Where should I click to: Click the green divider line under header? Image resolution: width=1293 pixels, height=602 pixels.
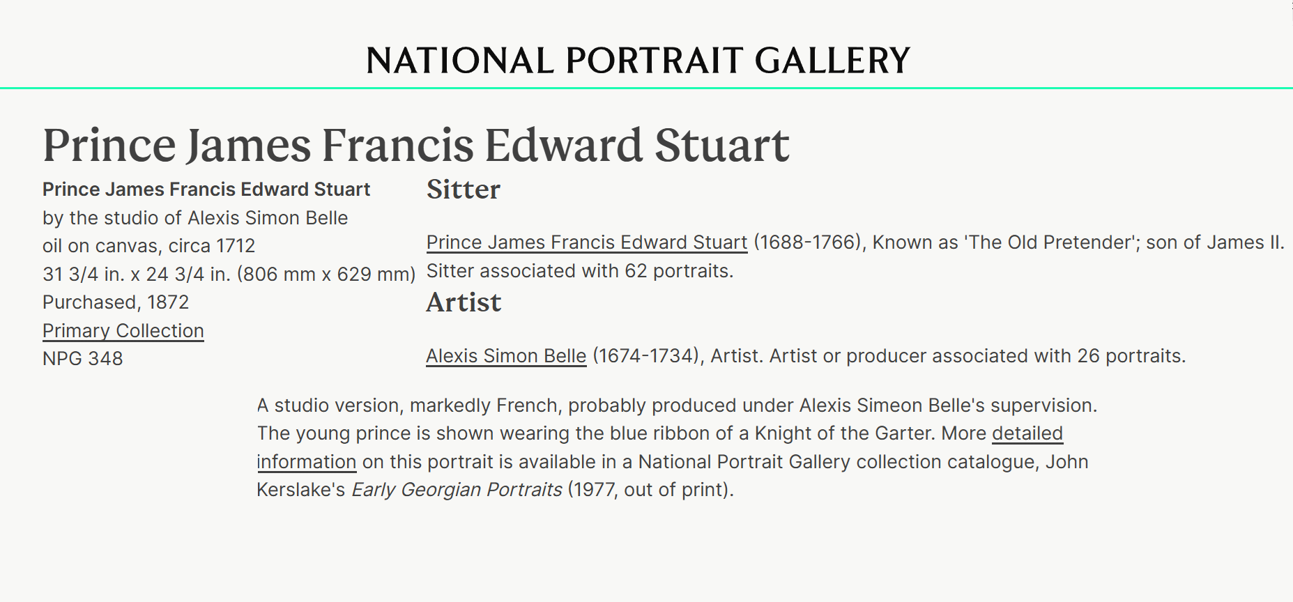pyautogui.click(x=646, y=88)
